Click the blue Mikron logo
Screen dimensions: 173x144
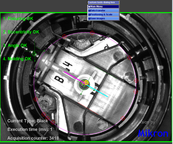coord(153,133)
